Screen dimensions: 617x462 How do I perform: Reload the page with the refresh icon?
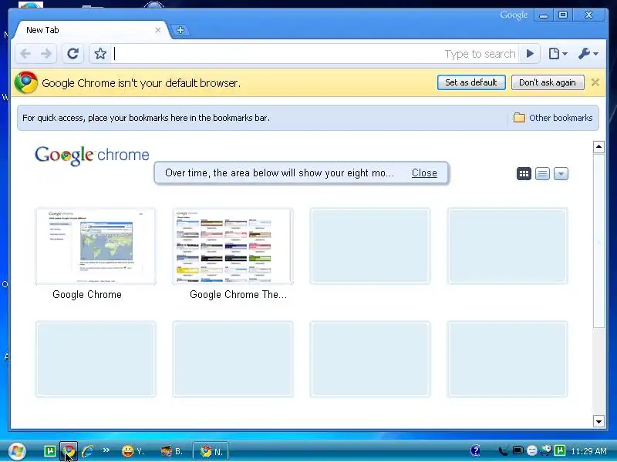72,53
